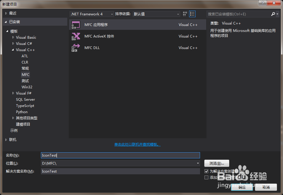The image size is (283, 195).
Task: Select the SQL Server category
Action: point(25,100)
